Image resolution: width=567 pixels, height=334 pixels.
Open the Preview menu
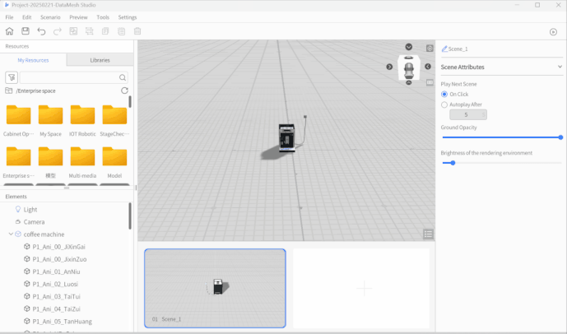tap(78, 17)
